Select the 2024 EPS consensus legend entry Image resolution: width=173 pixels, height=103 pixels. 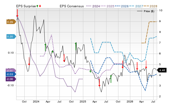(93, 6)
